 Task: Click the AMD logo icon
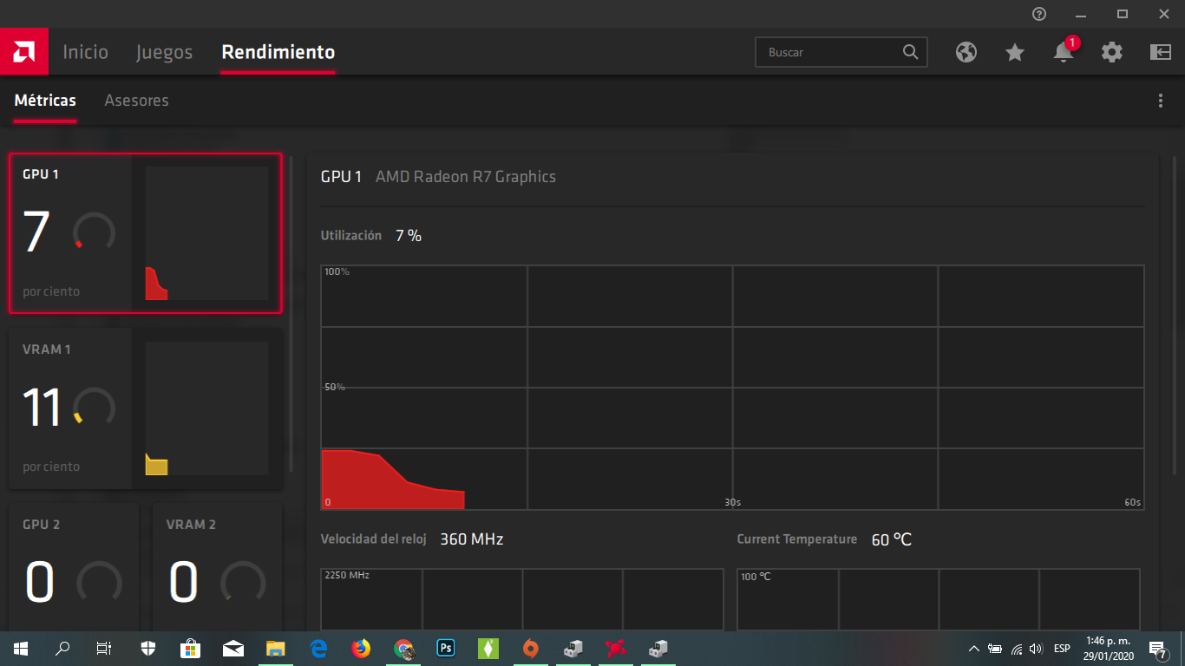coord(23,52)
